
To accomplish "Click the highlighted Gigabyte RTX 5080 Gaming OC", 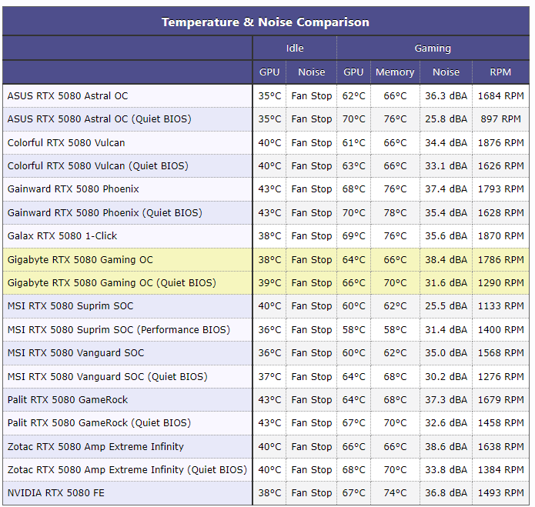I will click(80, 260).
